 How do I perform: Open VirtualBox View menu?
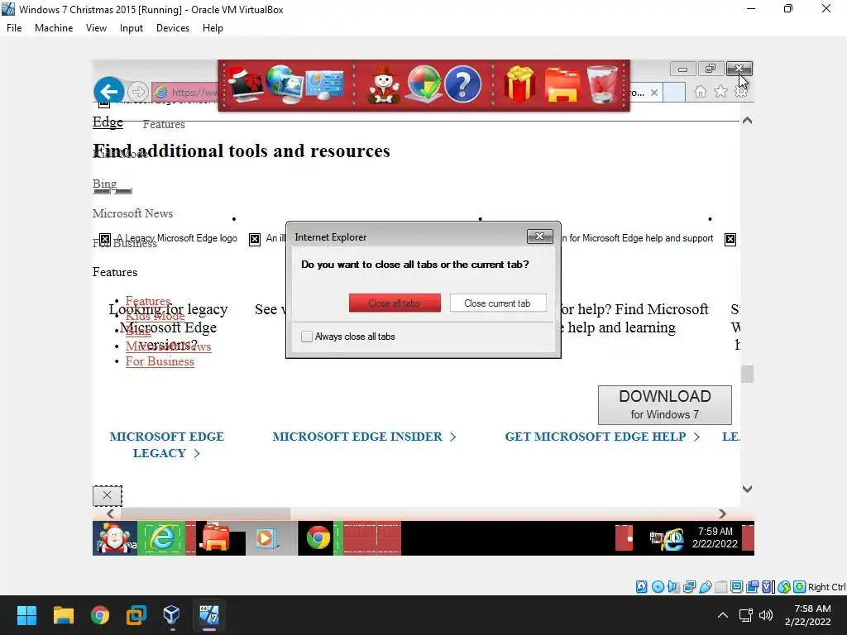click(96, 28)
